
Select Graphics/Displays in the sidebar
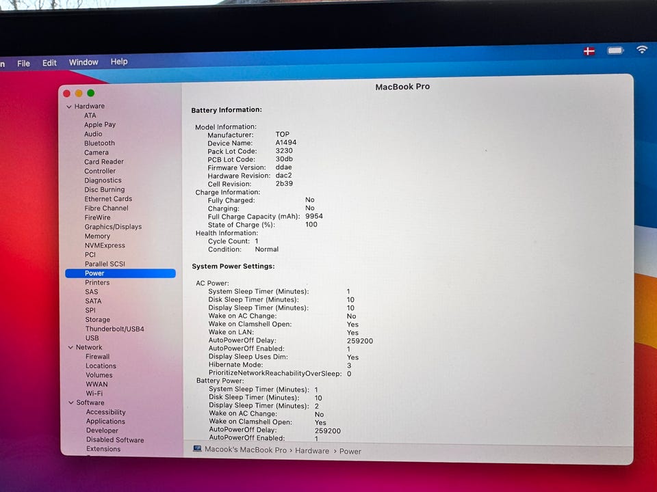[x=113, y=227]
